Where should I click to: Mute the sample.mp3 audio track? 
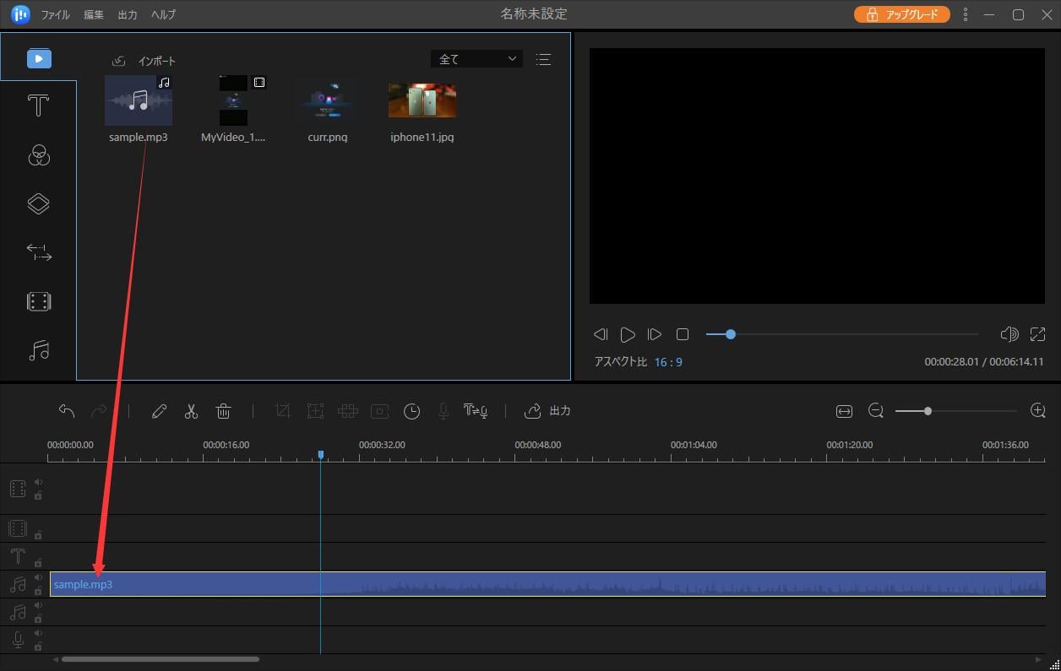pyautogui.click(x=38, y=577)
